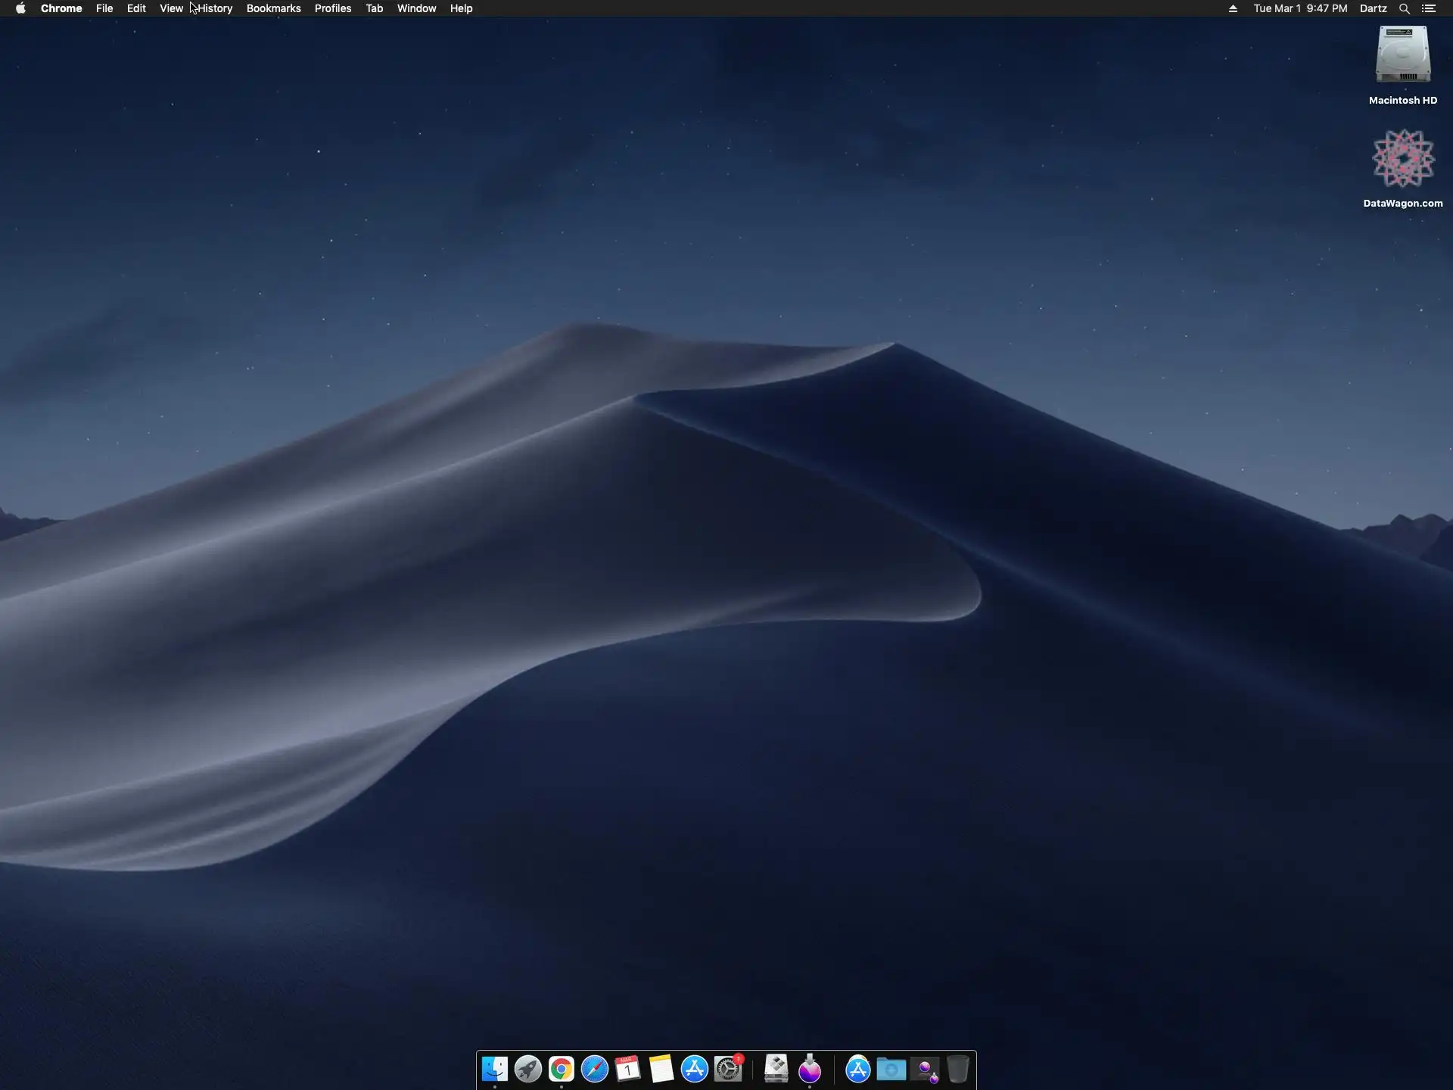Image resolution: width=1453 pixels, height=1090 pixels.
Task: Open the Trash in the dock
Action: click(x=958, y=1069)
